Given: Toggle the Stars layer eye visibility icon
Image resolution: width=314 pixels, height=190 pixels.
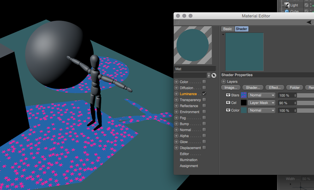Looking at the screenshot, I should [x=228, y=95].
